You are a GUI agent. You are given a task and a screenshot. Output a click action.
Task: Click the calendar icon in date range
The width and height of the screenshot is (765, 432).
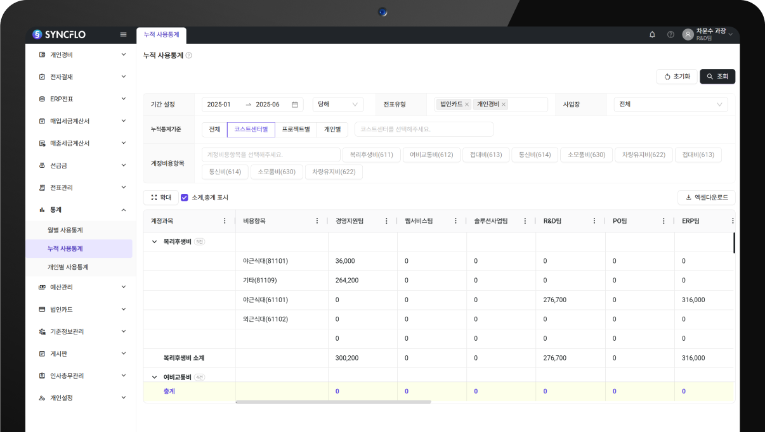click(x=294, y=105)
